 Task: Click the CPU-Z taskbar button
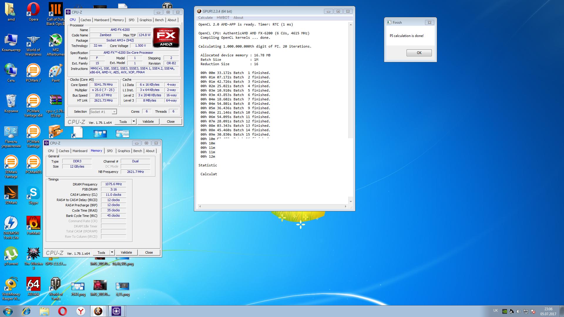pyautogui.click(x=116, y=311)
